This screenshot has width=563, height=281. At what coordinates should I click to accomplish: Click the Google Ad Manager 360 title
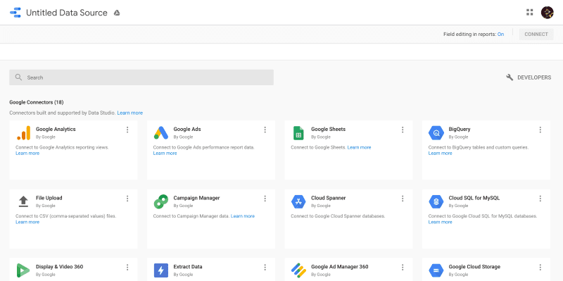pos(340,267)
